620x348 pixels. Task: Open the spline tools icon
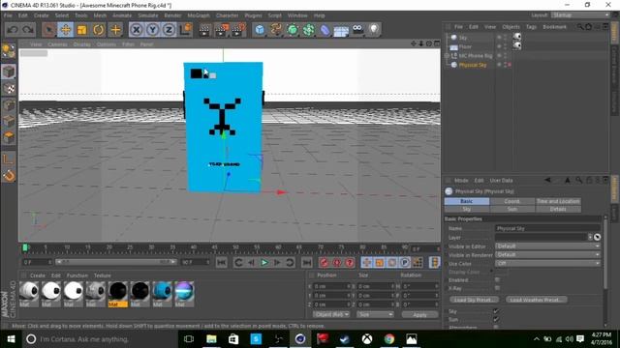276,30
